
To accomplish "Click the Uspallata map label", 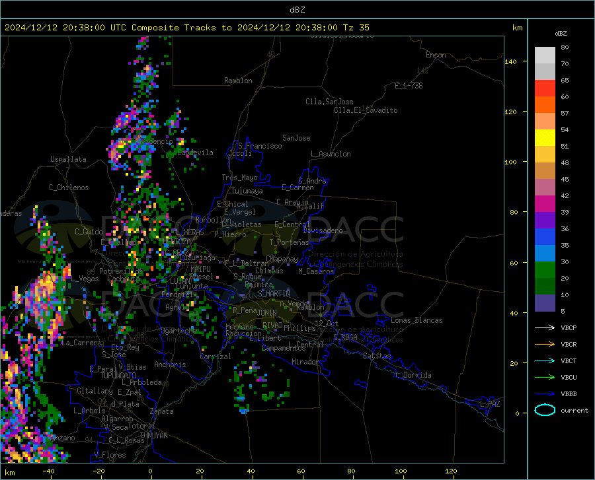I will [x=68, y=159].
